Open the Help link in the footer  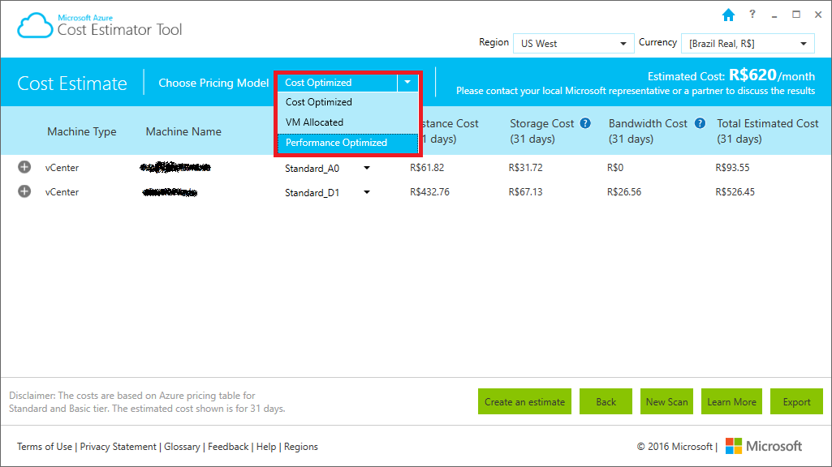point(266,447)
